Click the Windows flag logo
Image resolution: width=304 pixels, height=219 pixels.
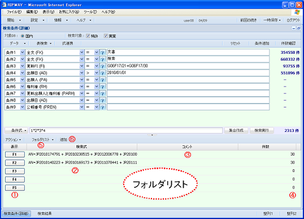click(297, 12)
